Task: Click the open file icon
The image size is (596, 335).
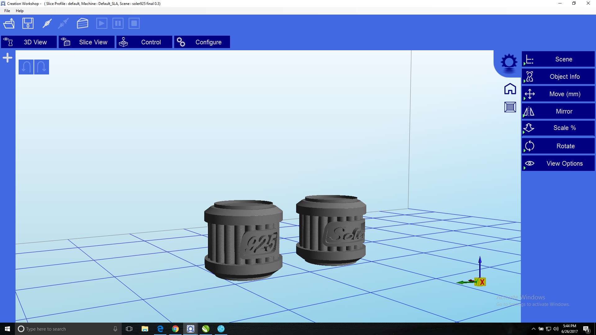Action: pyautogui.click(x=9, y=24)
